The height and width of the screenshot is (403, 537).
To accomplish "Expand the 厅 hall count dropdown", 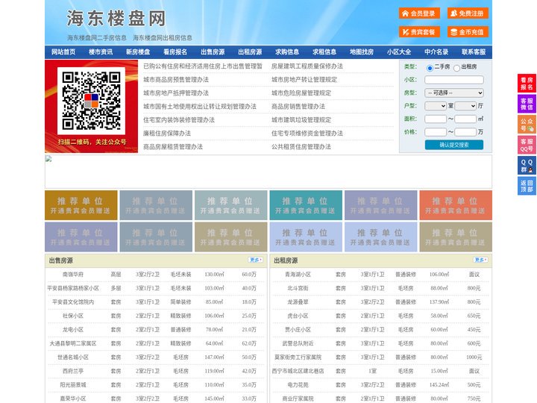I will pyautogui.click(x=465, y=106).
